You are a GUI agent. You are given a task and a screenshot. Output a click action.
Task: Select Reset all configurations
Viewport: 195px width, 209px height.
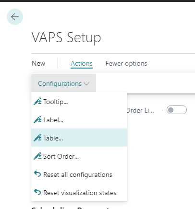tap(79, 174)
